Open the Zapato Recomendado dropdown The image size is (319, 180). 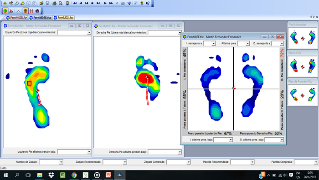pyautogui.click(x=125, y=162)
